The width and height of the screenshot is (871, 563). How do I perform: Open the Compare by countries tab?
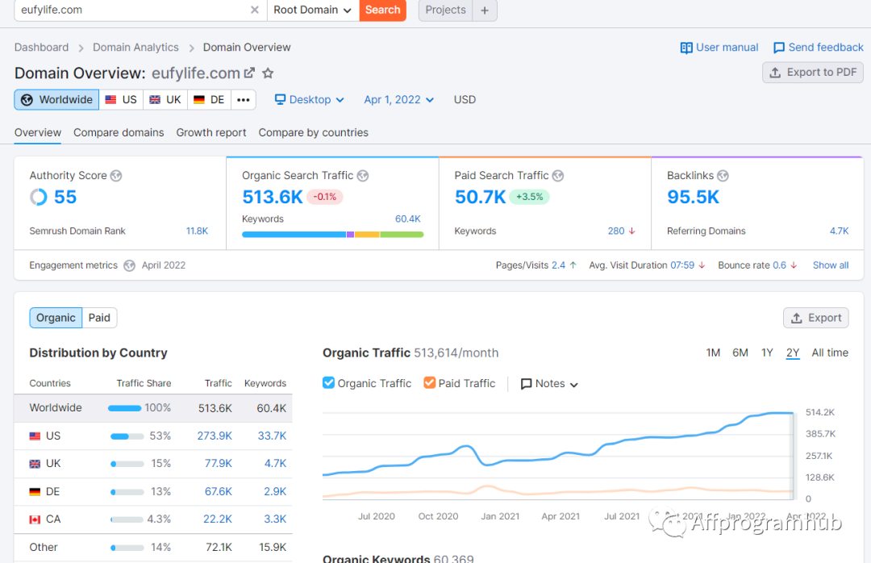[x=313, y=133]
